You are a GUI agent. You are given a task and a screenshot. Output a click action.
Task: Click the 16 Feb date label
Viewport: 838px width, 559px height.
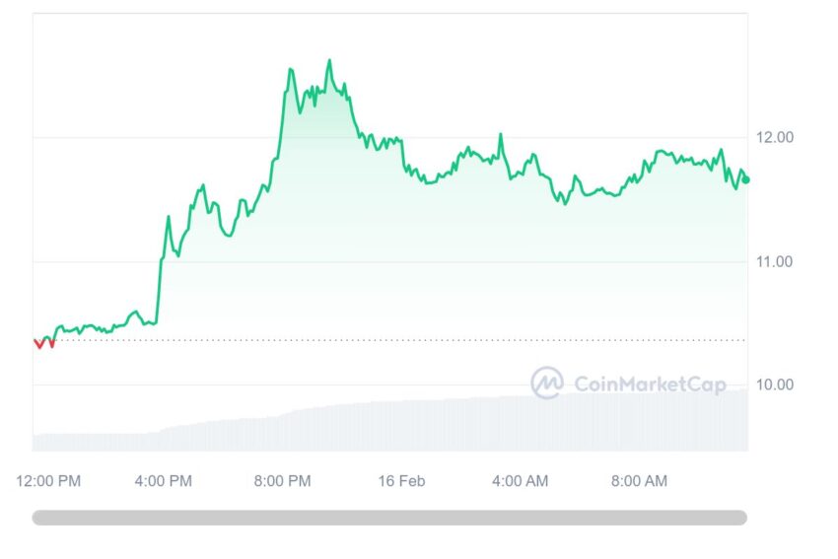point(401,481)
